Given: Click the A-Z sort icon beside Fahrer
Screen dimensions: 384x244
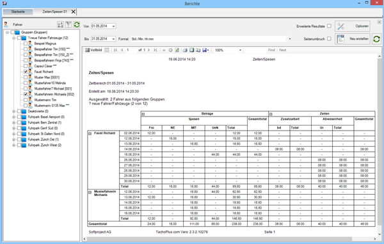Looking at the screenshot, I should point(60,24).
